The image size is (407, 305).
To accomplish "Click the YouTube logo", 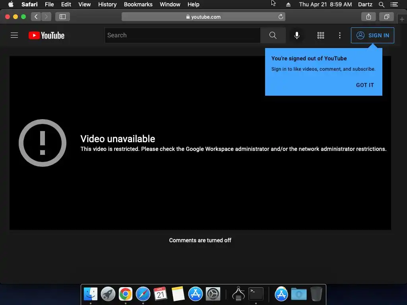I will pos(47,35).
